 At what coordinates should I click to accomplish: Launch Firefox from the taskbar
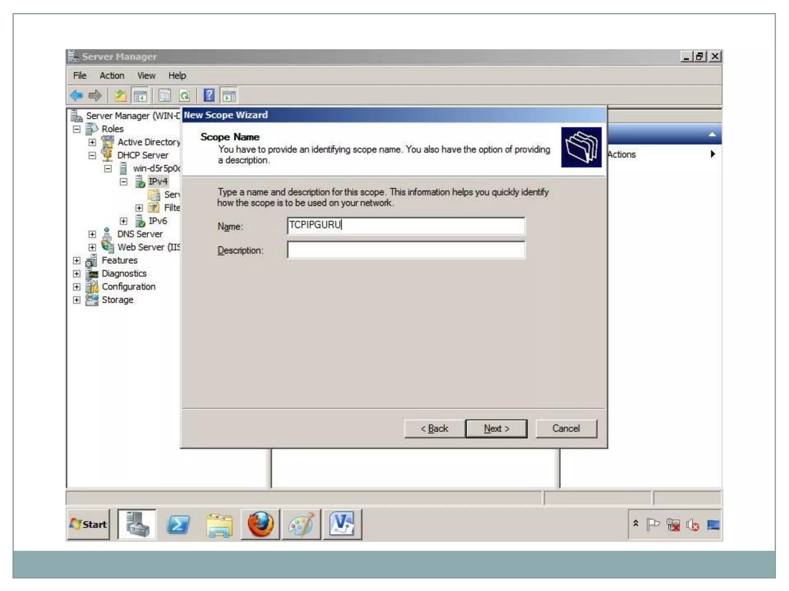[x=260, y=524]
